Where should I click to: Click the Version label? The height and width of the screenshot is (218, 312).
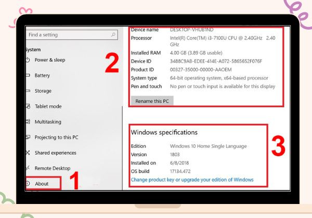[x=139, y=155]
